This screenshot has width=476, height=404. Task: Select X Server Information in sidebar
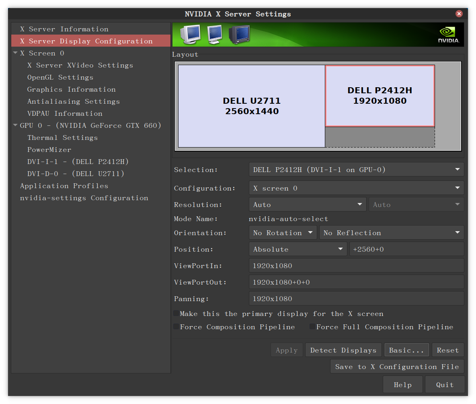click(91, 29)
